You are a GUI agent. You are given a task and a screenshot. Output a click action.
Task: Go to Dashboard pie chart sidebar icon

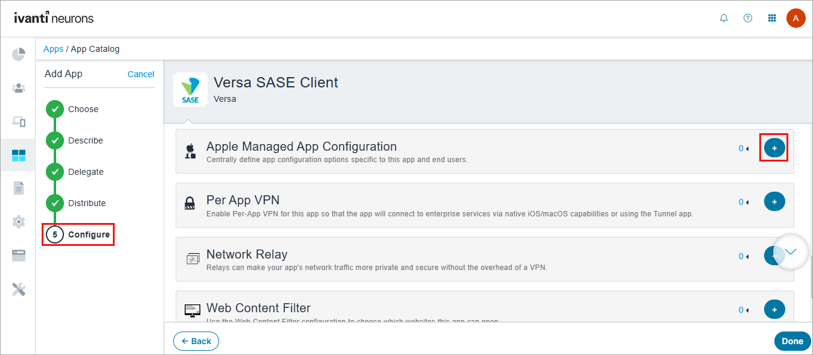[x=19, y=54]
